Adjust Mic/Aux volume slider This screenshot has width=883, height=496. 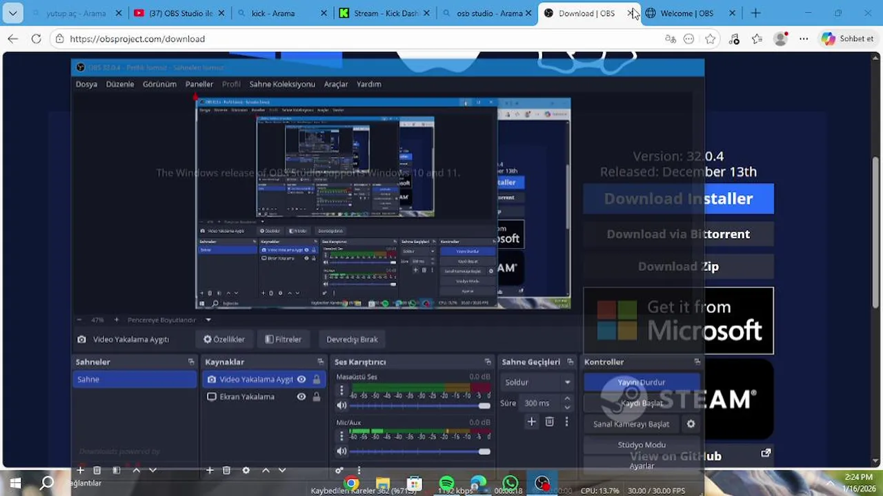click(420, 451)
